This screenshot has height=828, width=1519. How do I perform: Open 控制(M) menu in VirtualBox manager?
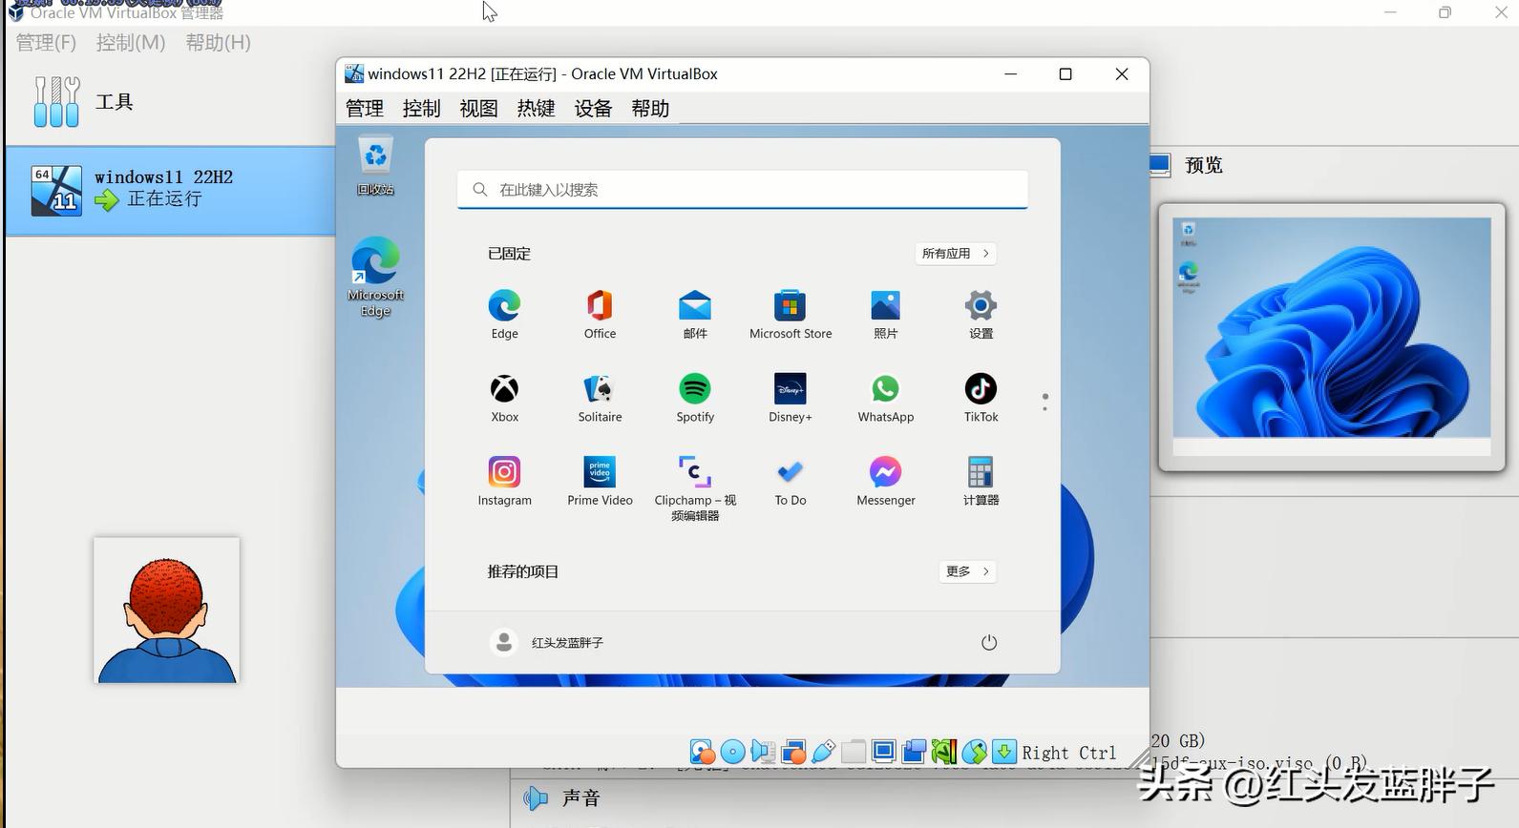tap(131, 43)
